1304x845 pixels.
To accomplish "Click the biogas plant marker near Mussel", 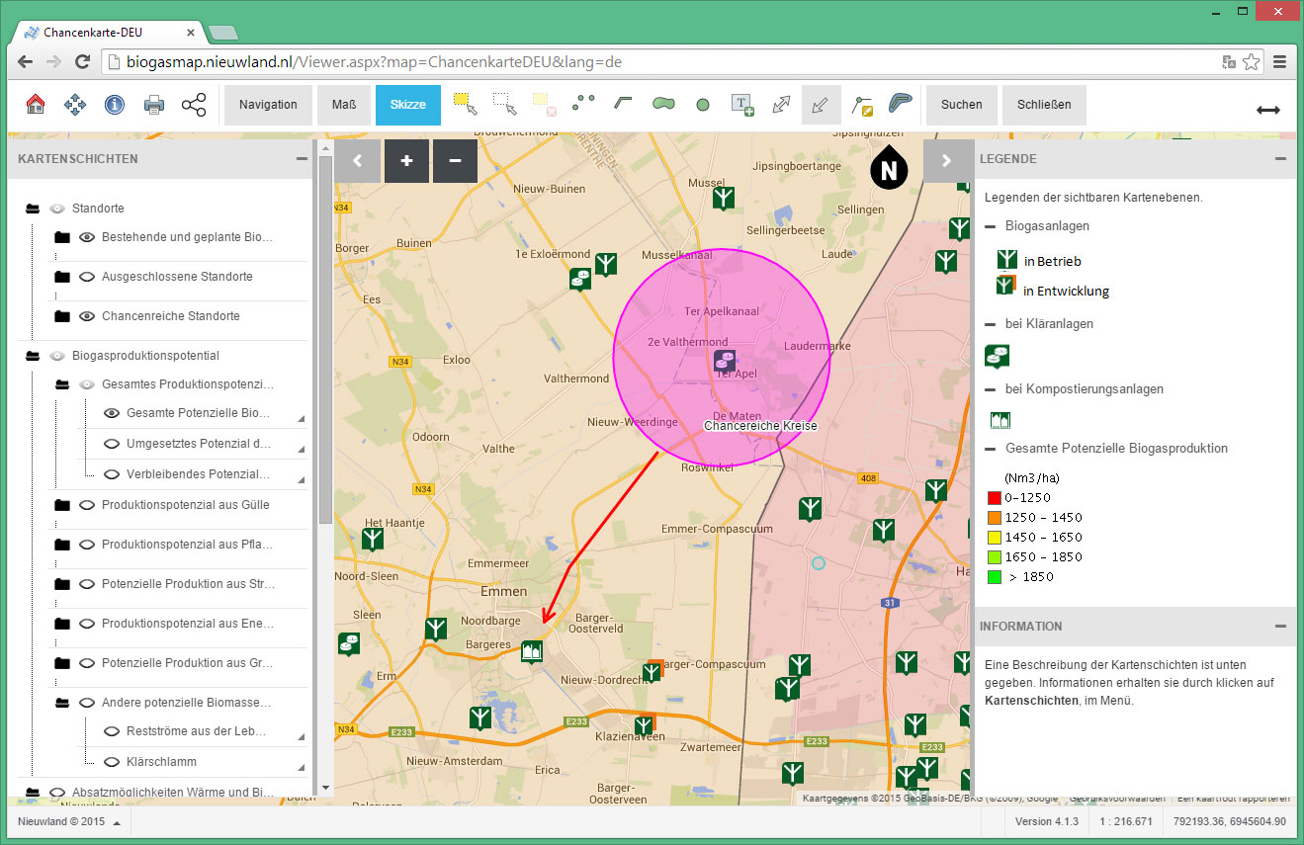I will point(724,199).
